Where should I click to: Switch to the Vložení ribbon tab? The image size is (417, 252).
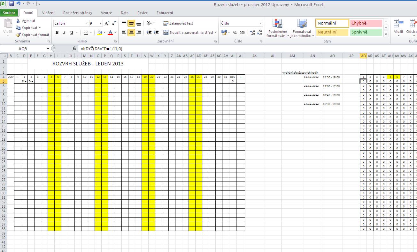click(x=48, y=13)
